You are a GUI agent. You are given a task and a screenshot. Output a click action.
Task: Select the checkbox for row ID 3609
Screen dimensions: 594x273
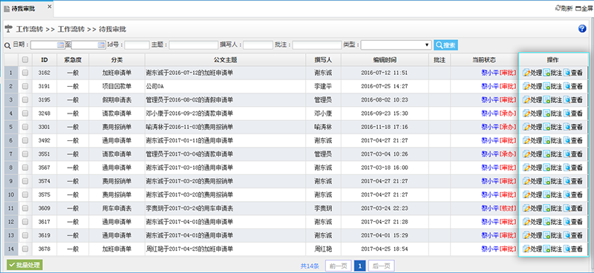(x=25, y=208)
